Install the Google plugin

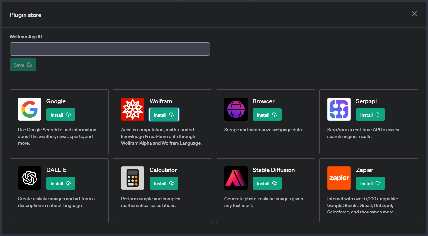[61, 115]
